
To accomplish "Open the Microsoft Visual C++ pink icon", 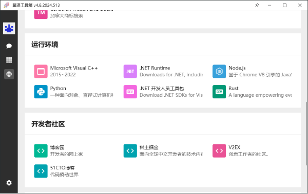I will coord(41,72).
